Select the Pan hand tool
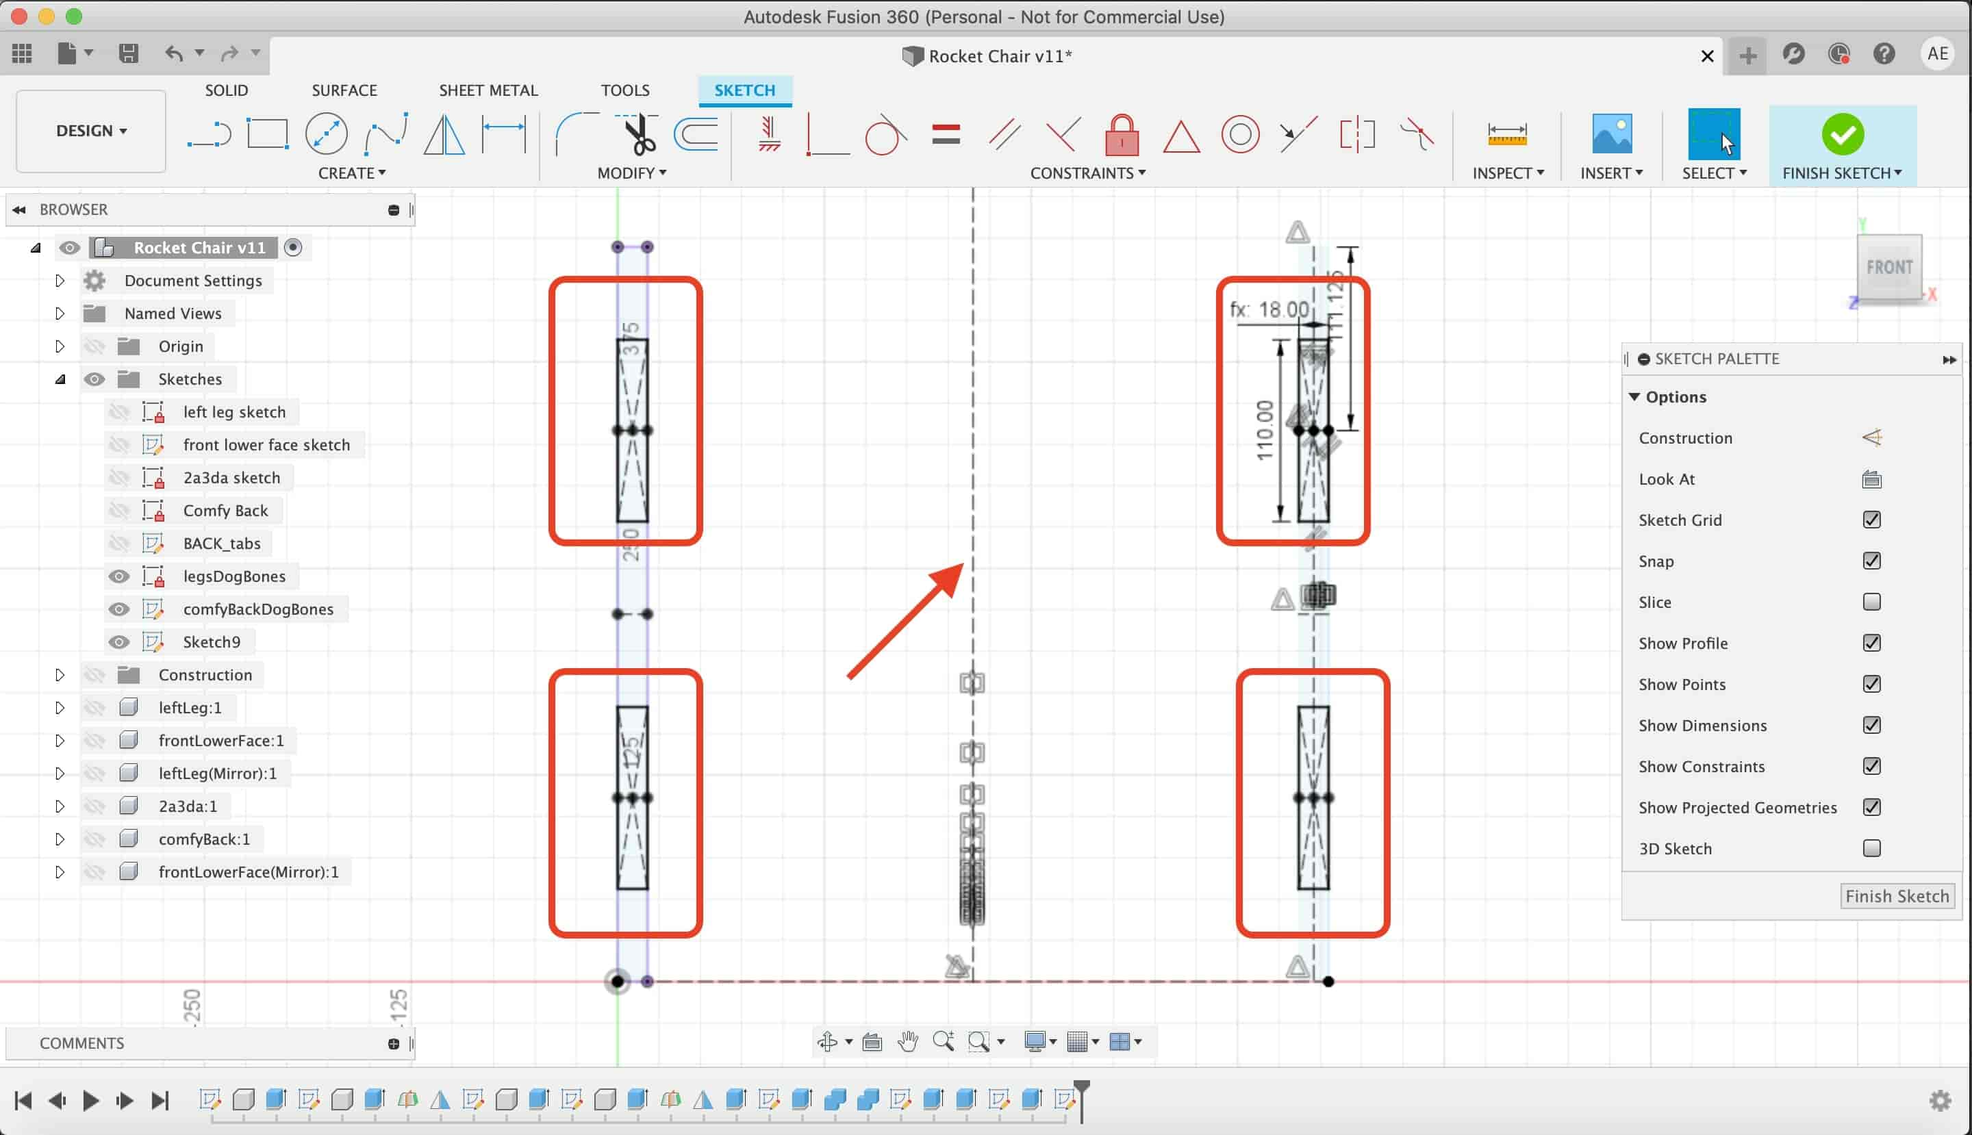 click(x=907, y=1041)
